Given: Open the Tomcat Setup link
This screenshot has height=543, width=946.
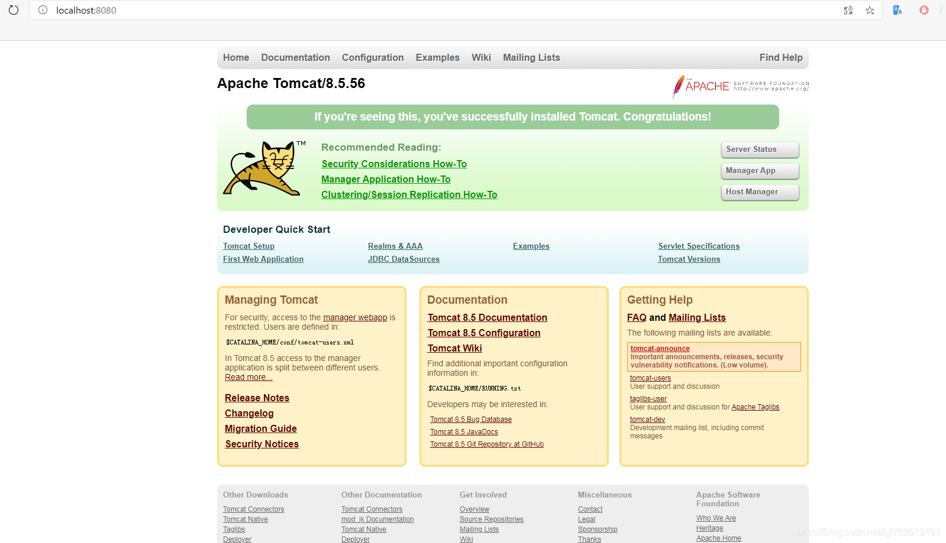Looking at the screenshot, I should click(248, 246).
